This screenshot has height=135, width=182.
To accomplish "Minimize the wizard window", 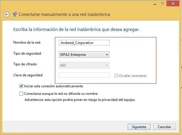I will 155,4.
